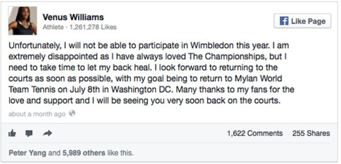341x164 pixels.
Task: Show the 255 Shares list
Action: [311, 133]
